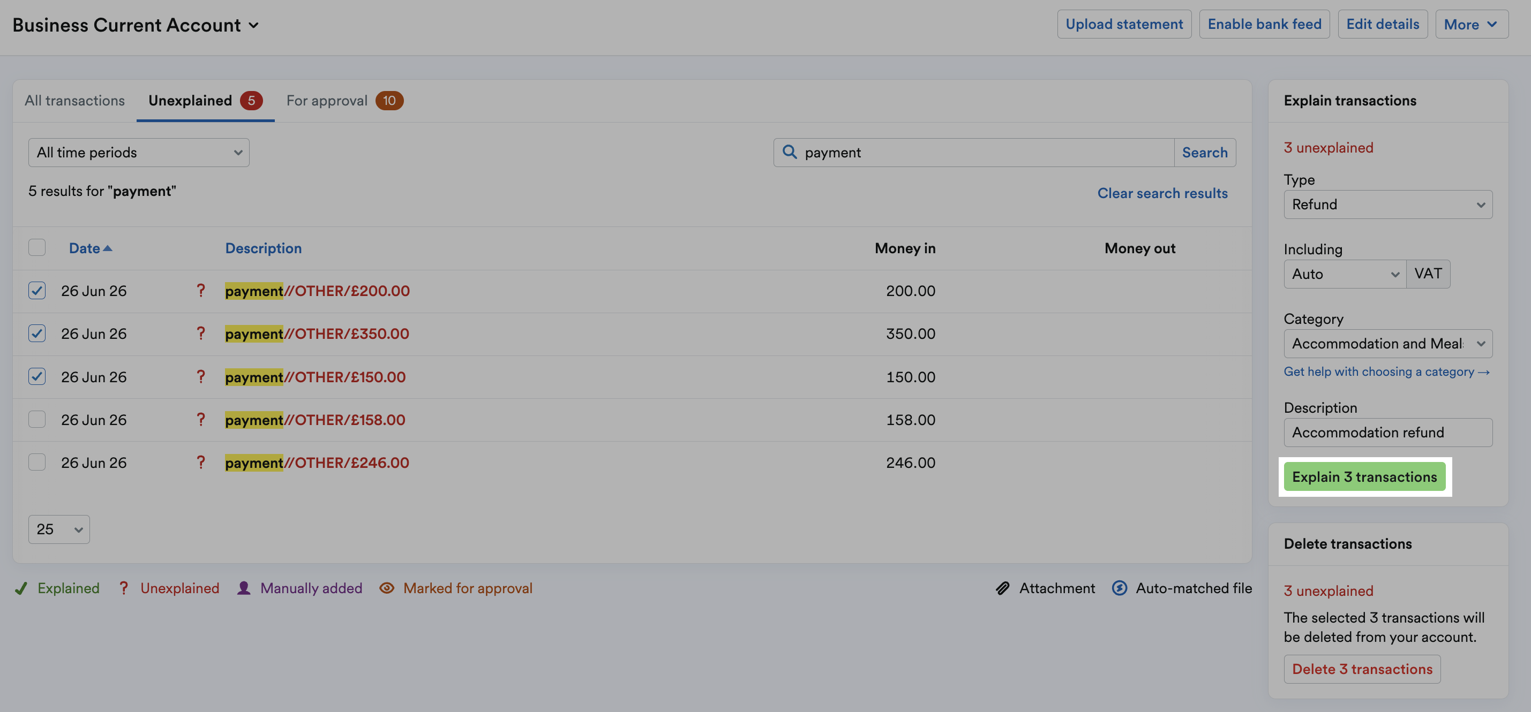The image size is (1531, 712).
Task: Click the Marked for approval eye icon
Action: click(x=387, y=588)
